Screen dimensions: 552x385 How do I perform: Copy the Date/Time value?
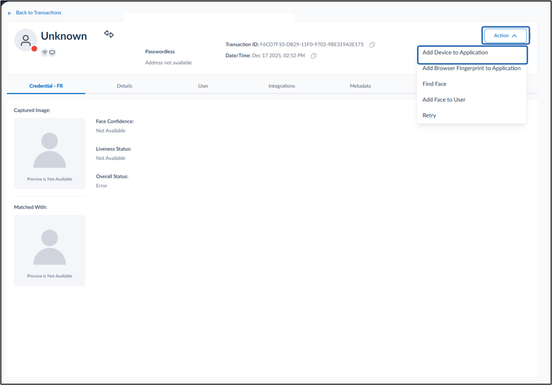[x=313, y=56]
